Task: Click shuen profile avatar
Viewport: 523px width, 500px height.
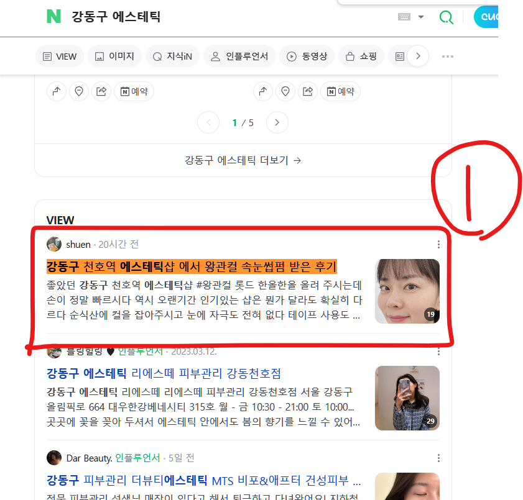Action: coord(54,244)
